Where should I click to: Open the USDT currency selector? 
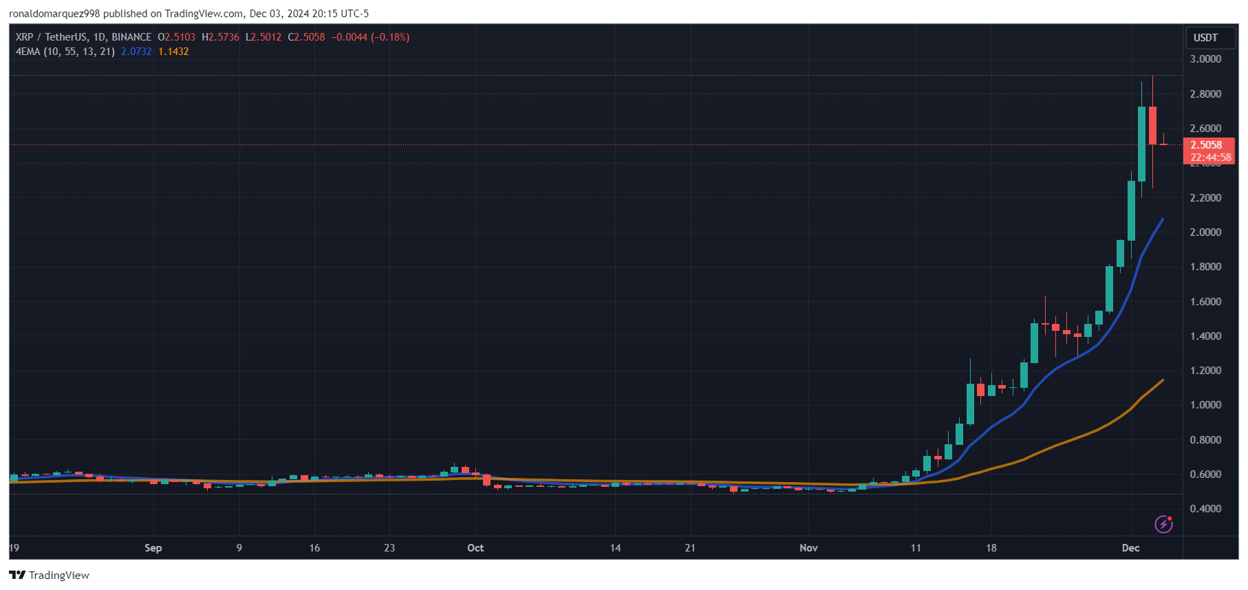coord(1205,38)
